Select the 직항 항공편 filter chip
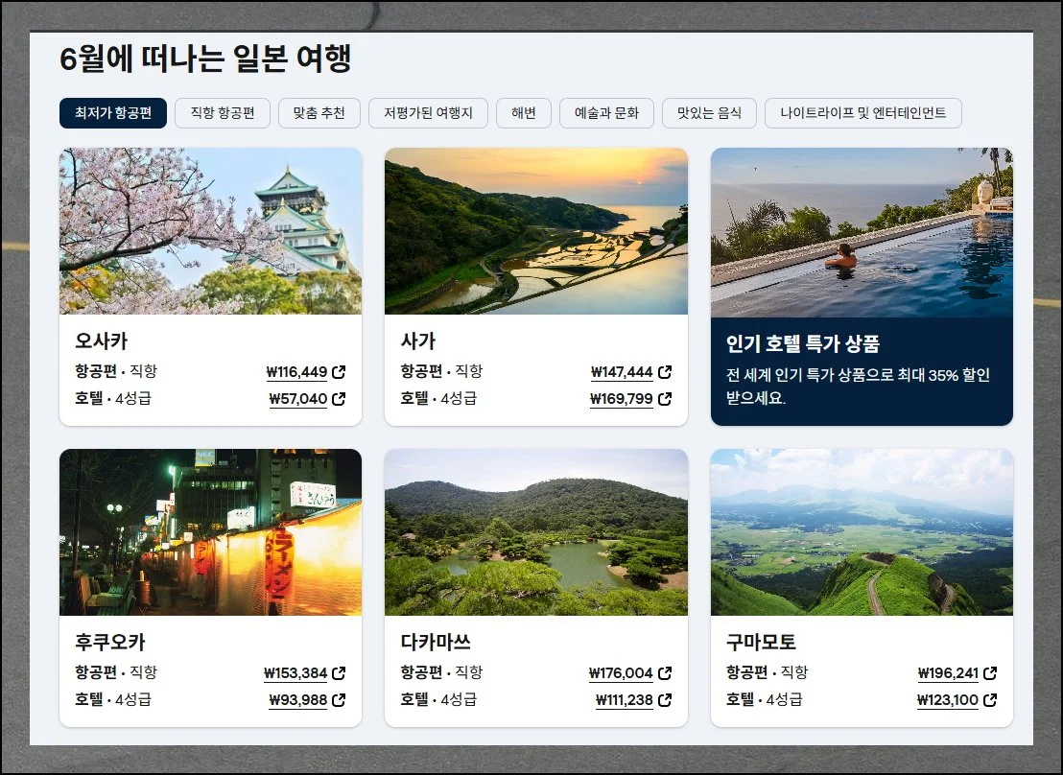1063x775 pixels. 222,113
